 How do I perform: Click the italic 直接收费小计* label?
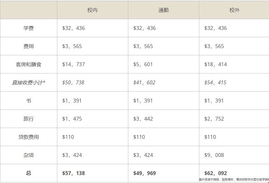(x=28, y=83)
